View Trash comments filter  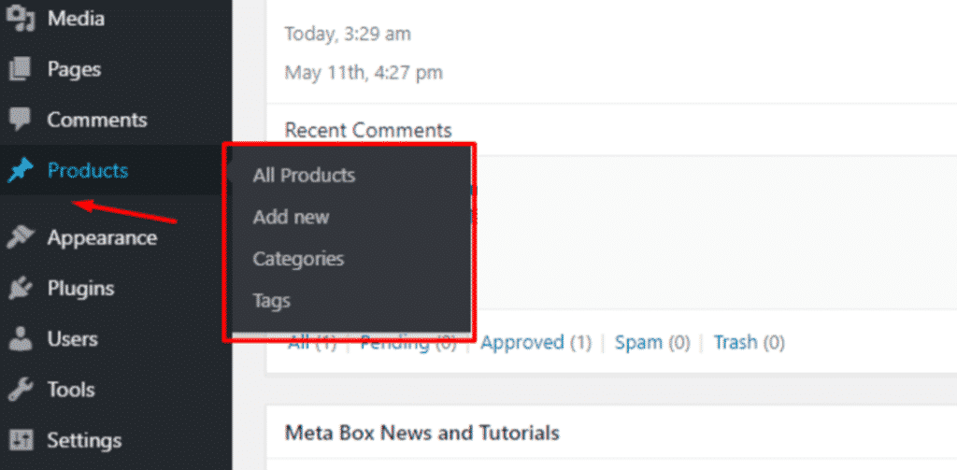pyautogui.click(x=736, y=342)
